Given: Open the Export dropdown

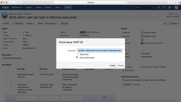Looking at the screenshot, I should [173, 24].
